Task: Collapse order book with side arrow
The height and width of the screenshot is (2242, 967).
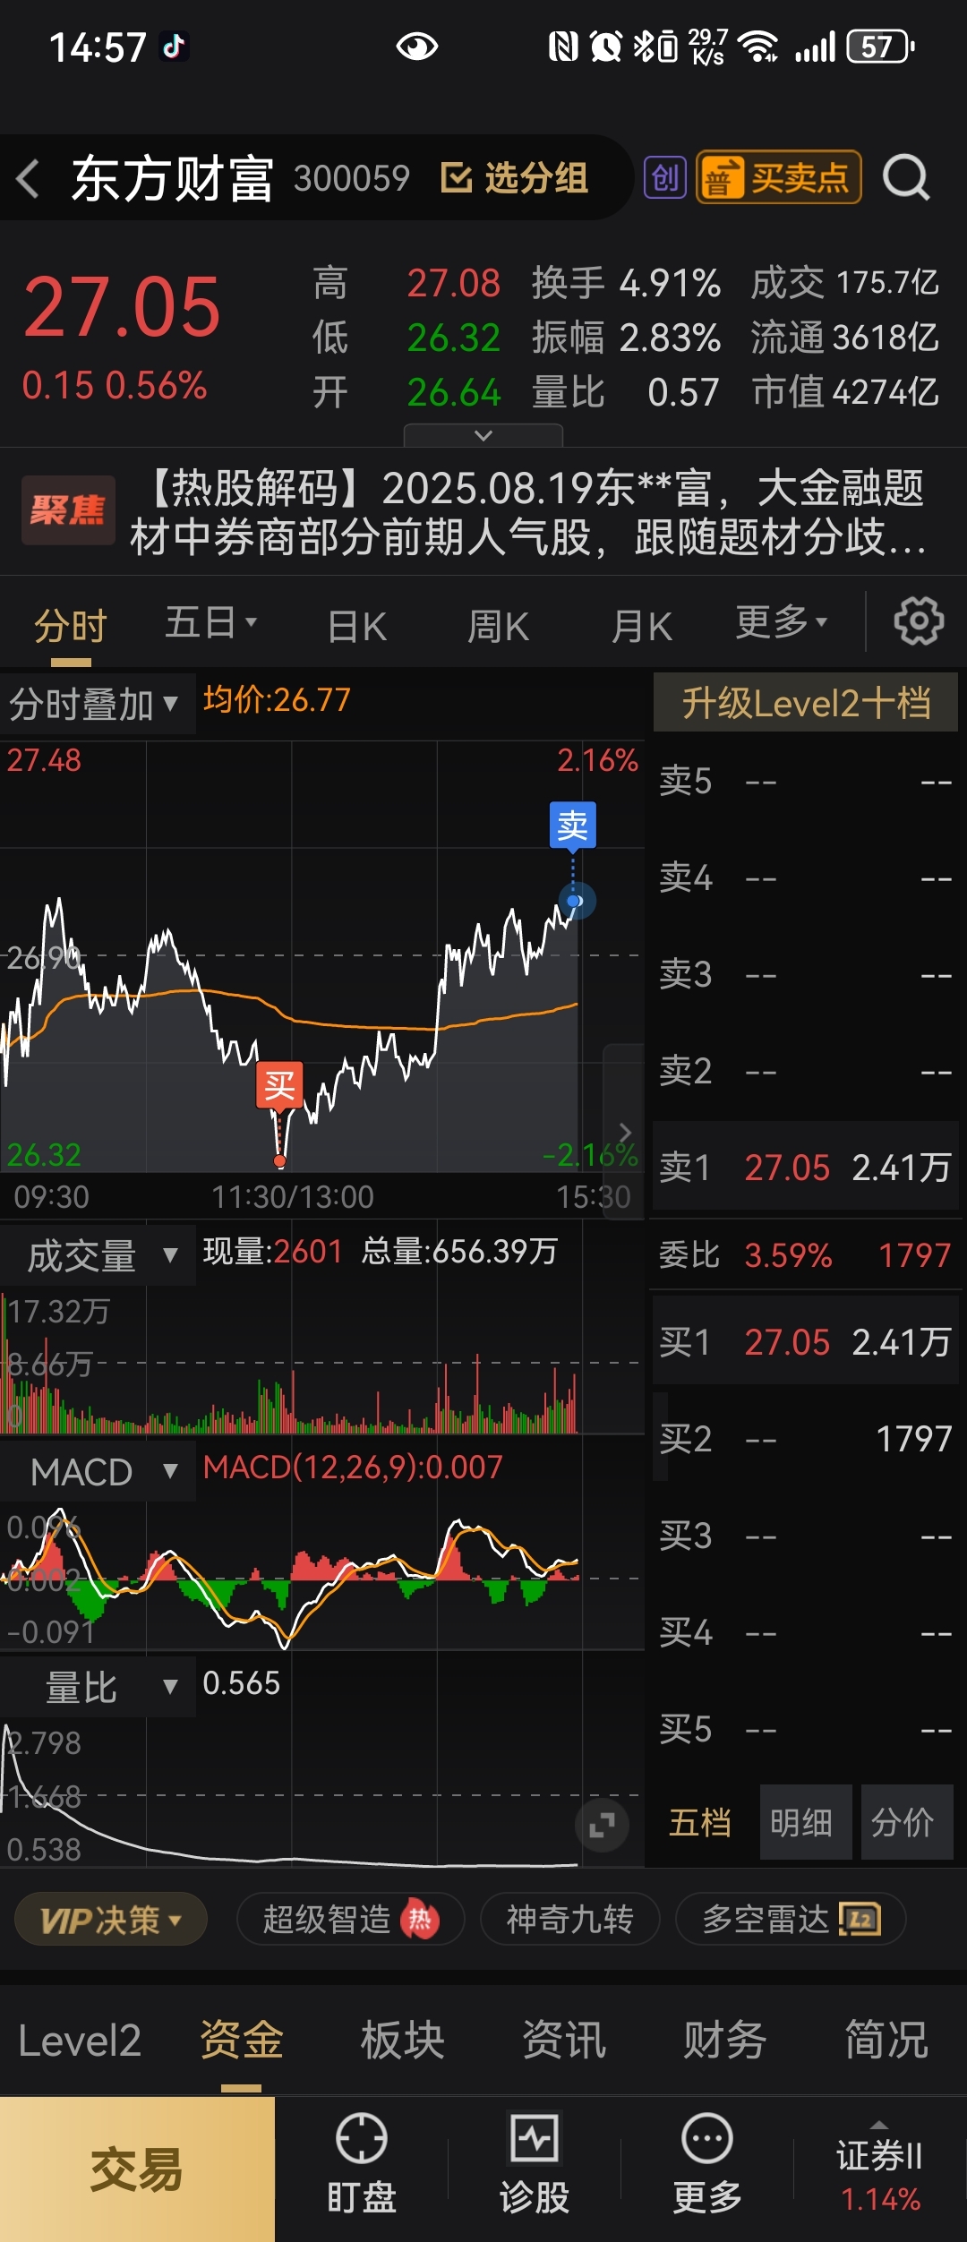Action: 625,1132
